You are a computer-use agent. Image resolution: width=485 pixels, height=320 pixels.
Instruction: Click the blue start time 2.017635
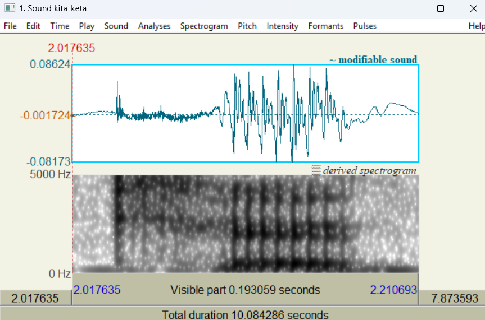click(x=97, y=290)
